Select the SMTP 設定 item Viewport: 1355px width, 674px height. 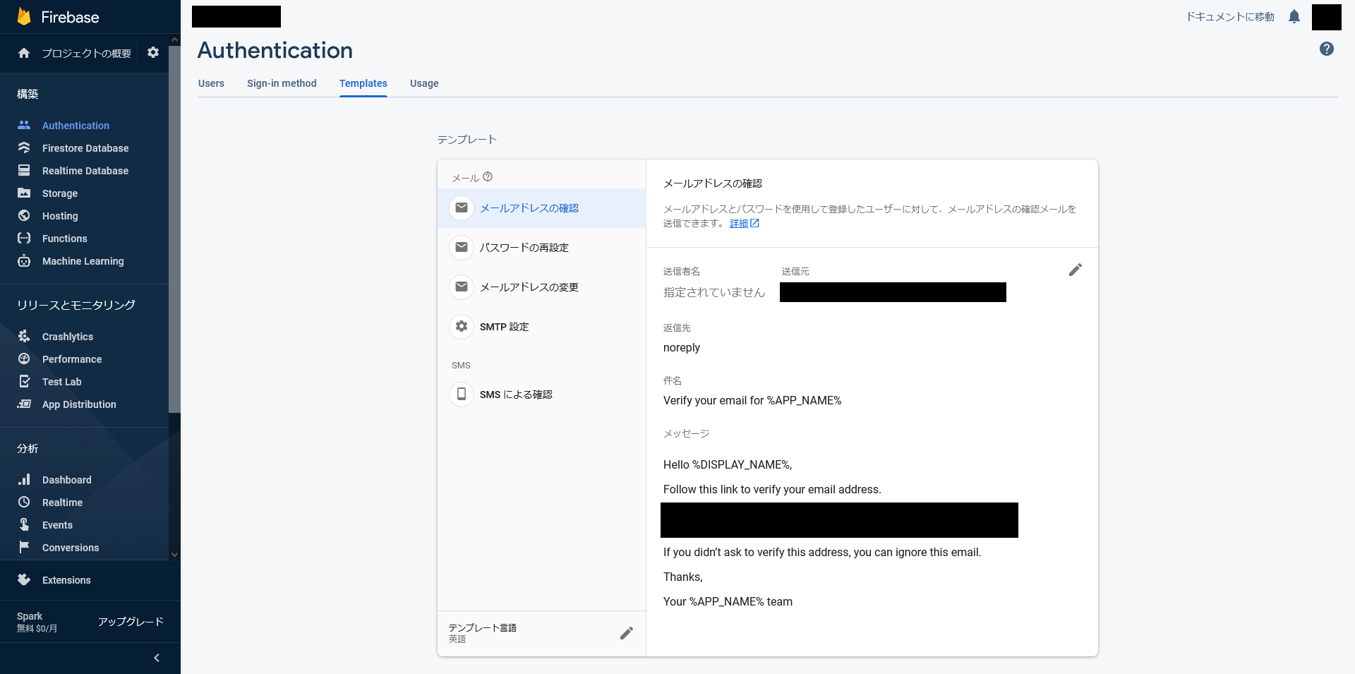pos(504,327)
